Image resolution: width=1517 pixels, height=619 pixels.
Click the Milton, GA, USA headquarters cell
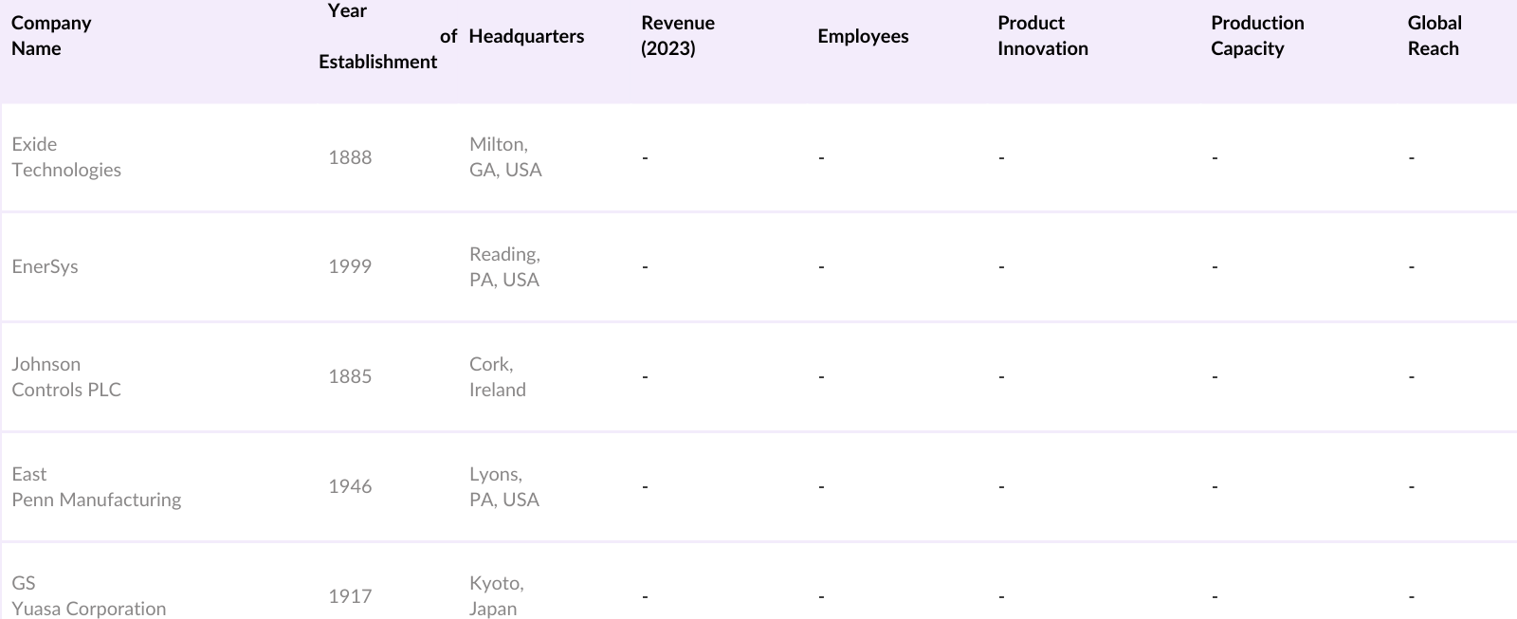click(x=505, y=157)
